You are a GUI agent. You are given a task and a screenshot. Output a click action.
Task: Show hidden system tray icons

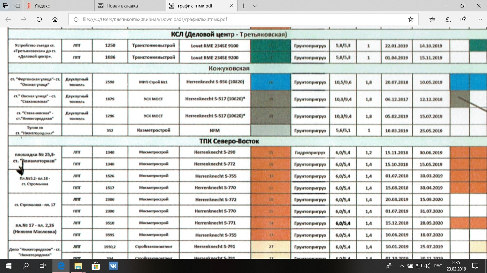402,266
